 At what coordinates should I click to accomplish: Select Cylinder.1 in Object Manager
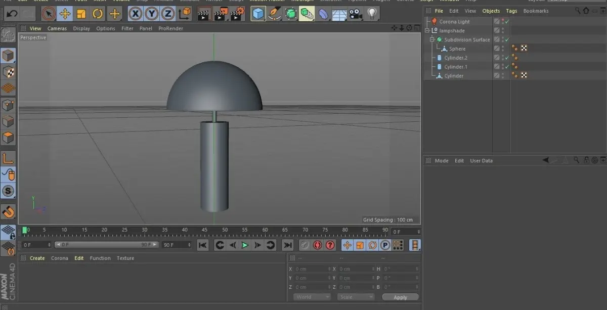[x=456, y=67]
